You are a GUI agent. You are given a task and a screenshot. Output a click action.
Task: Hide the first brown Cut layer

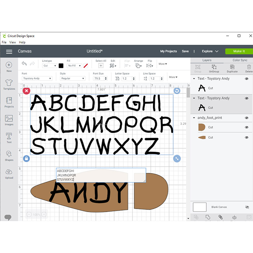tap(246, 127)
